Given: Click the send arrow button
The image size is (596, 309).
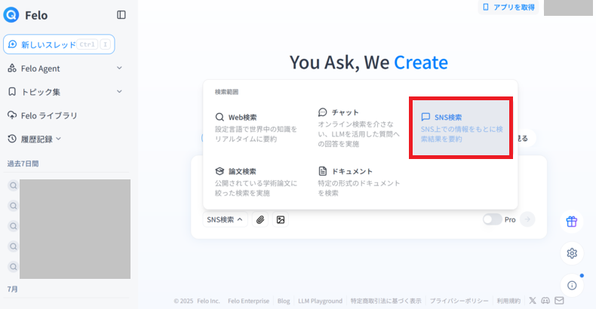Looking at the screenshot, I should (527, 219).
